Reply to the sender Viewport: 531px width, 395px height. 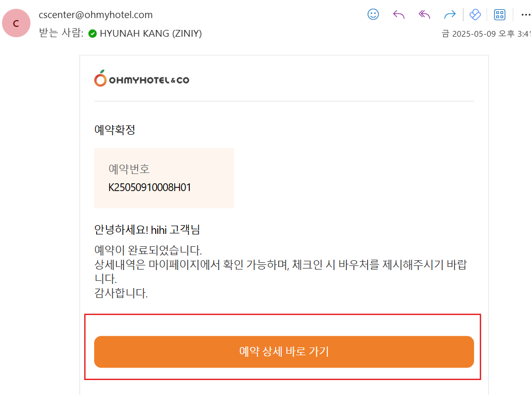coord(399,14)
